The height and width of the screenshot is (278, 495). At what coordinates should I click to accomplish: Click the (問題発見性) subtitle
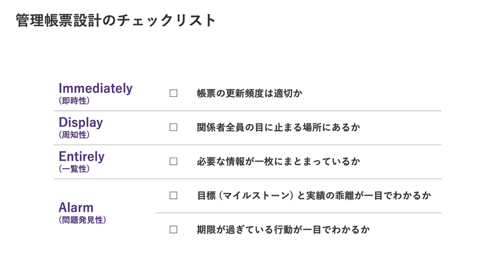(x=82, y=220)
